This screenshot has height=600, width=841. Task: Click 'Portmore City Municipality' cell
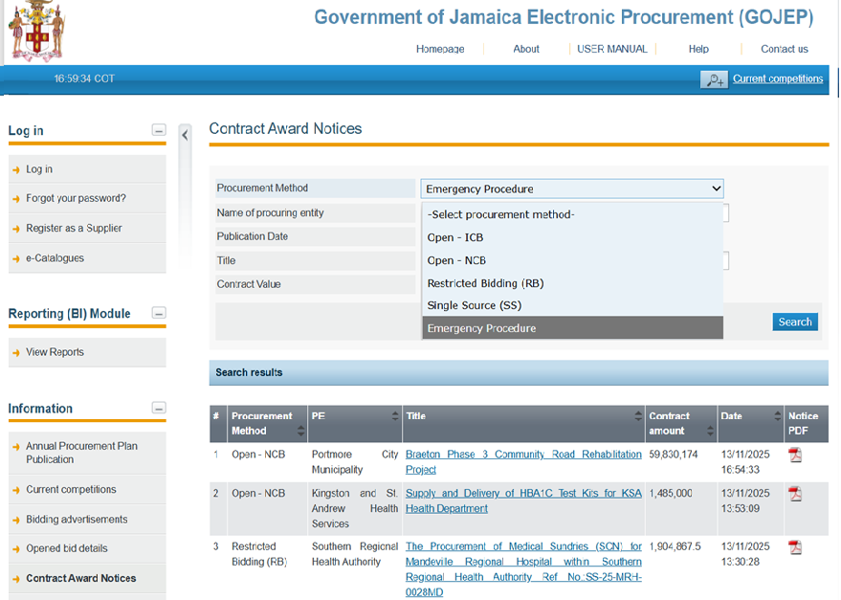(x=355, y=461)
